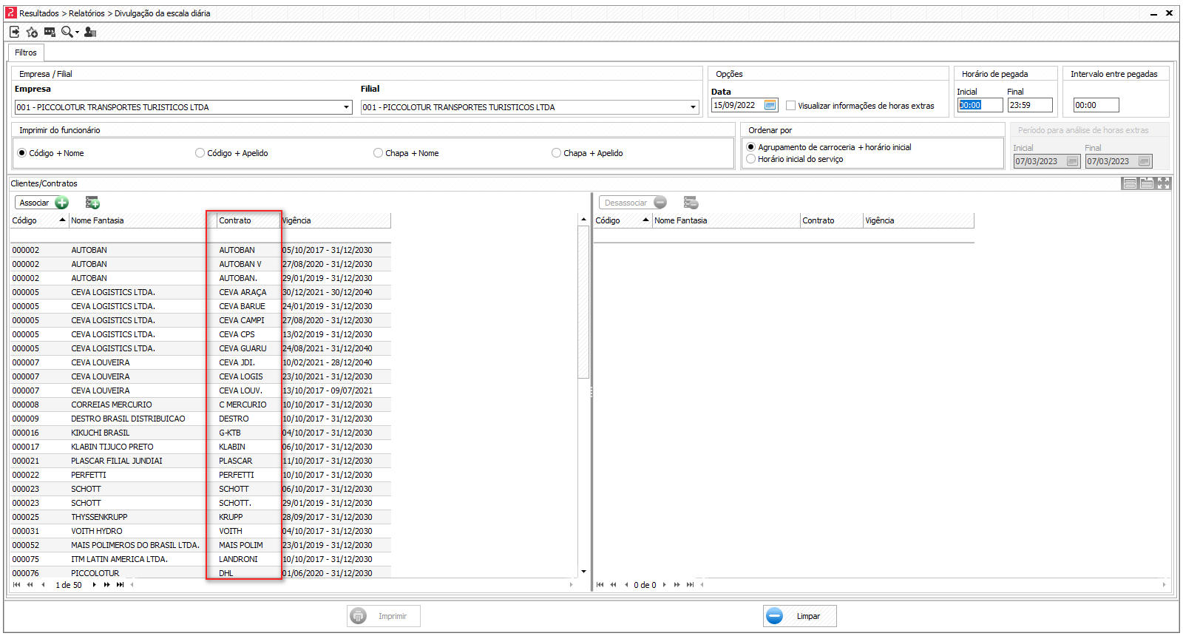Click the Limpar button
Viewport: 1183px width, 636px height.
(x=800, y=616)
